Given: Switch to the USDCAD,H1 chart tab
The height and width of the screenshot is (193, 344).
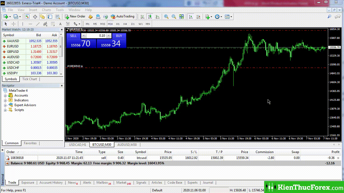Looking at the screenshot, I should (x=77, y=145).
